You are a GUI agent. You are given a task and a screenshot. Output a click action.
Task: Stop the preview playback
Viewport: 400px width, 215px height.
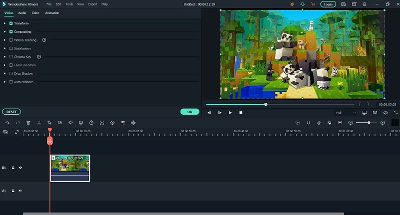(240, 112)
